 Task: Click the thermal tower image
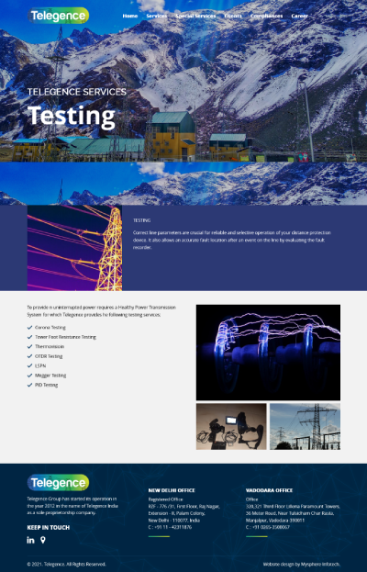click(x=74, y=248)
